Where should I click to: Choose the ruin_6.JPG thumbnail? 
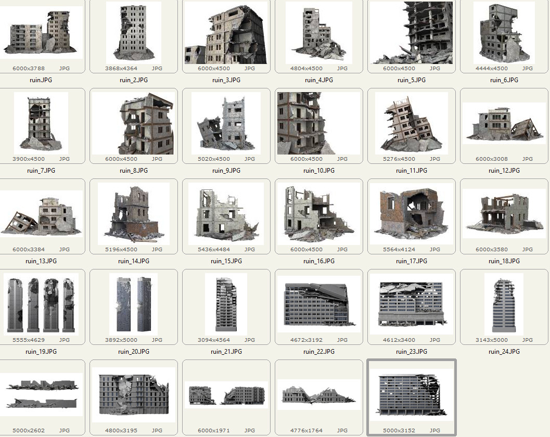click(504, 33)
